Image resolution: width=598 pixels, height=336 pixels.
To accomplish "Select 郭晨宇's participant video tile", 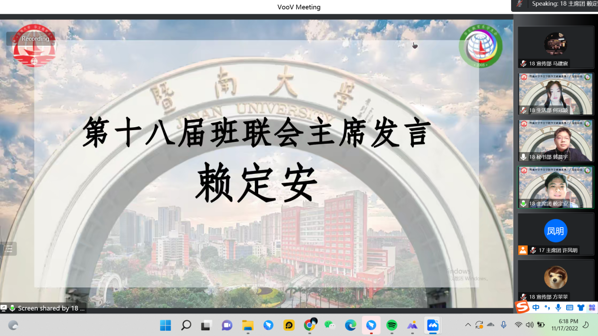I will 556,140.
